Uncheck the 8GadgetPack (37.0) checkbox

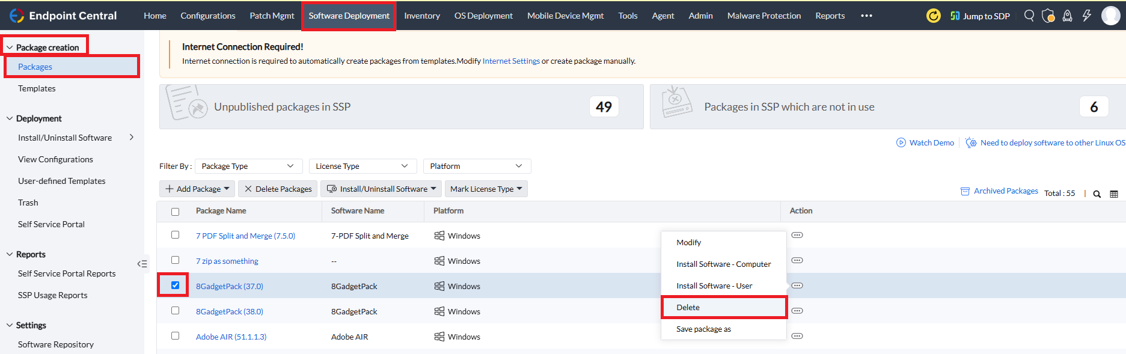coord(175,285)
